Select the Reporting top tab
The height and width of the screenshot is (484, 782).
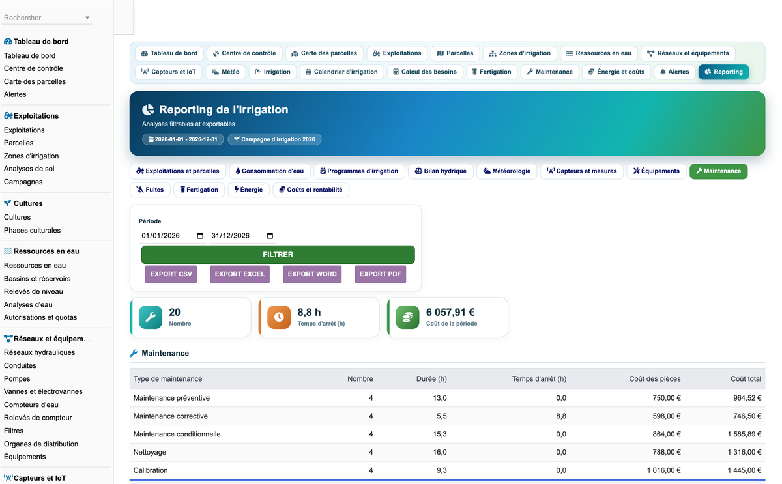coord(723,72)
